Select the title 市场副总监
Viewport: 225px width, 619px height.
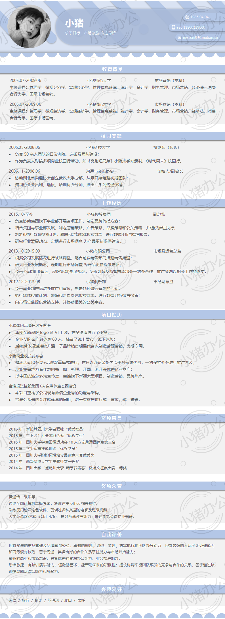coord(163,282)
